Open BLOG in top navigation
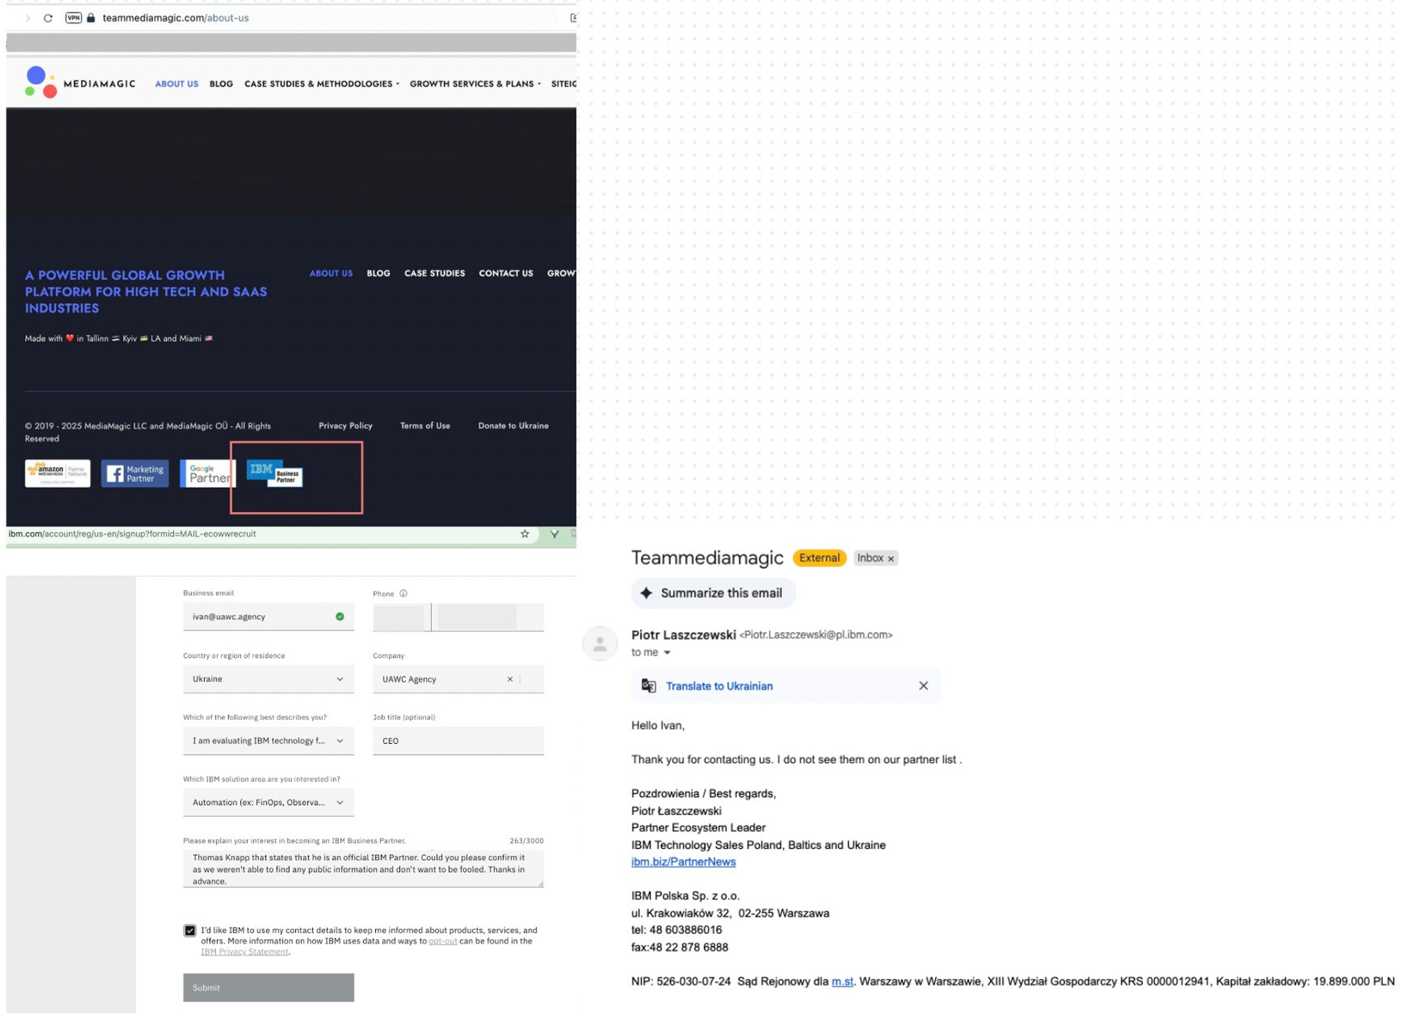This screenshot has width=1401, height=1015. click(x=221, y=84)
